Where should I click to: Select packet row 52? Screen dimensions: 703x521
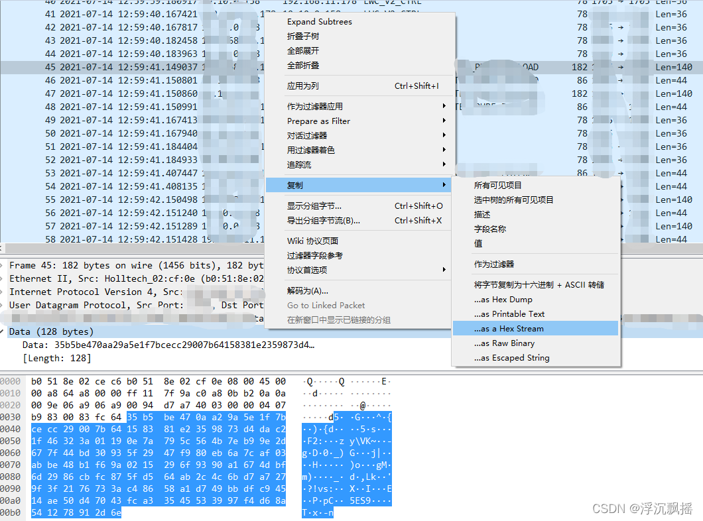(x=351, y=160)
